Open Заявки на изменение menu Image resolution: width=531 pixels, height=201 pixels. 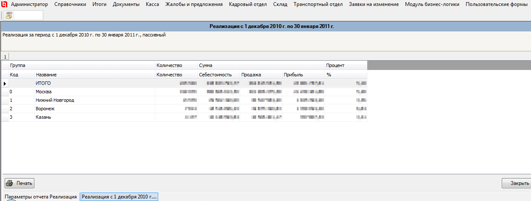click(x=374, y=4)
